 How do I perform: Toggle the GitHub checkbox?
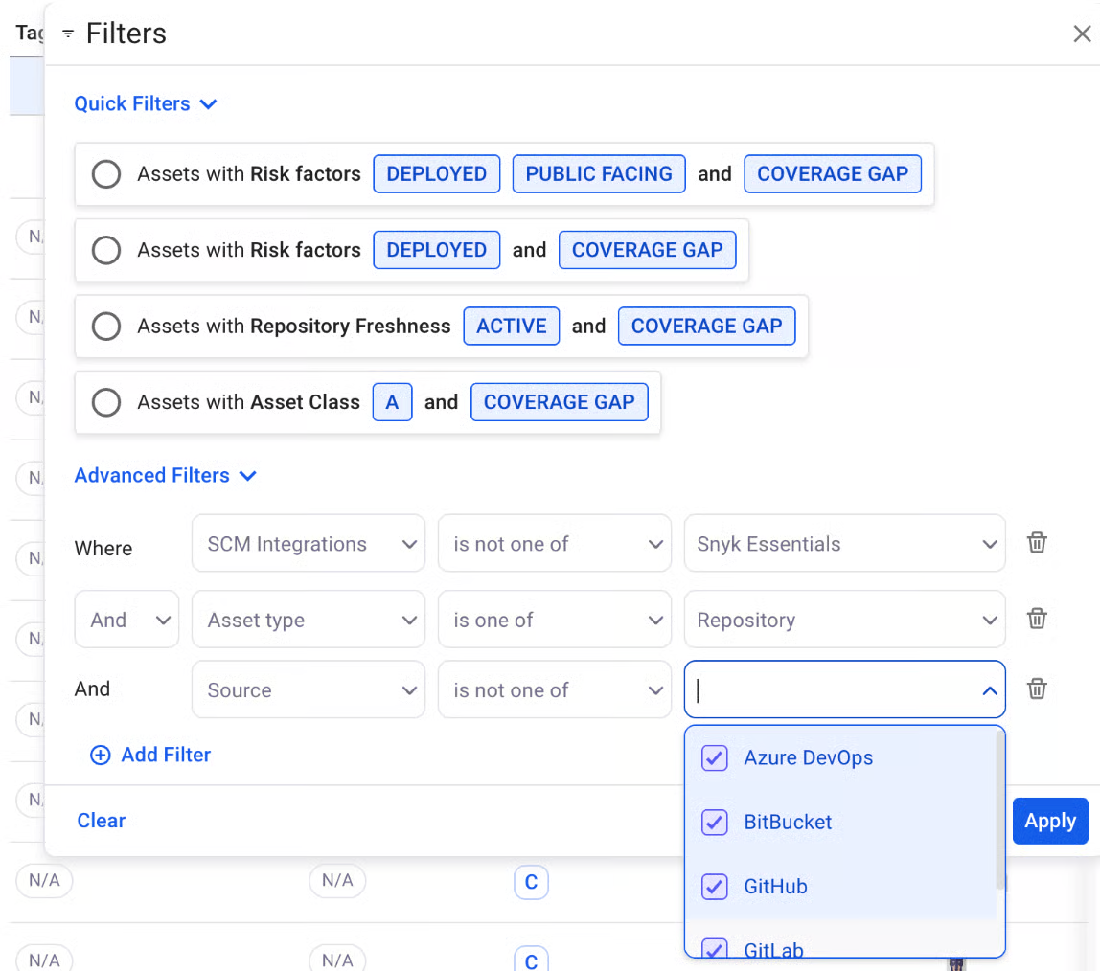pyautogui.click(x=715, y=887)
